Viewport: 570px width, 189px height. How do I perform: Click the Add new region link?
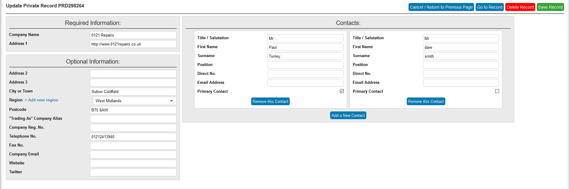pos(42,100)
